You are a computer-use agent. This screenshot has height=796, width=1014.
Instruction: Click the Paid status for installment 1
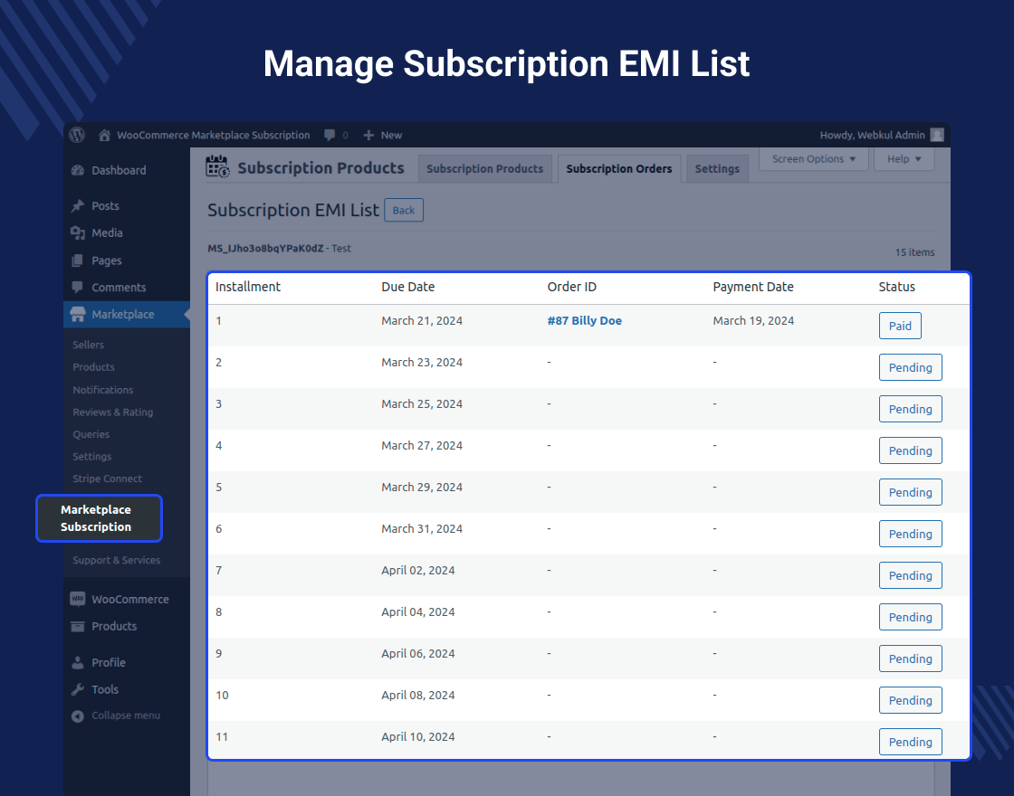(900, 326)
